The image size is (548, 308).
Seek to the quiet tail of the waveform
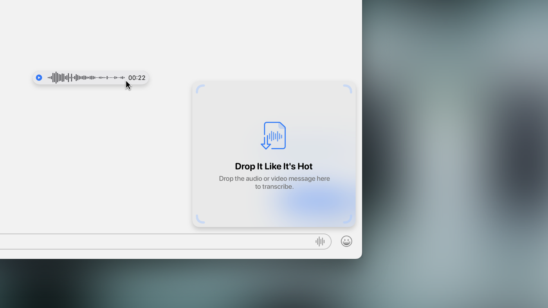point(114,78)
